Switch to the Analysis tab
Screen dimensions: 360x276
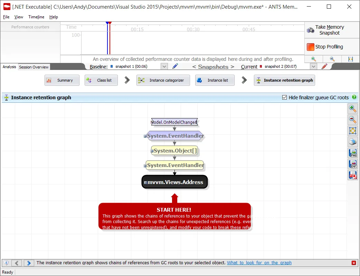click(9, 67)
